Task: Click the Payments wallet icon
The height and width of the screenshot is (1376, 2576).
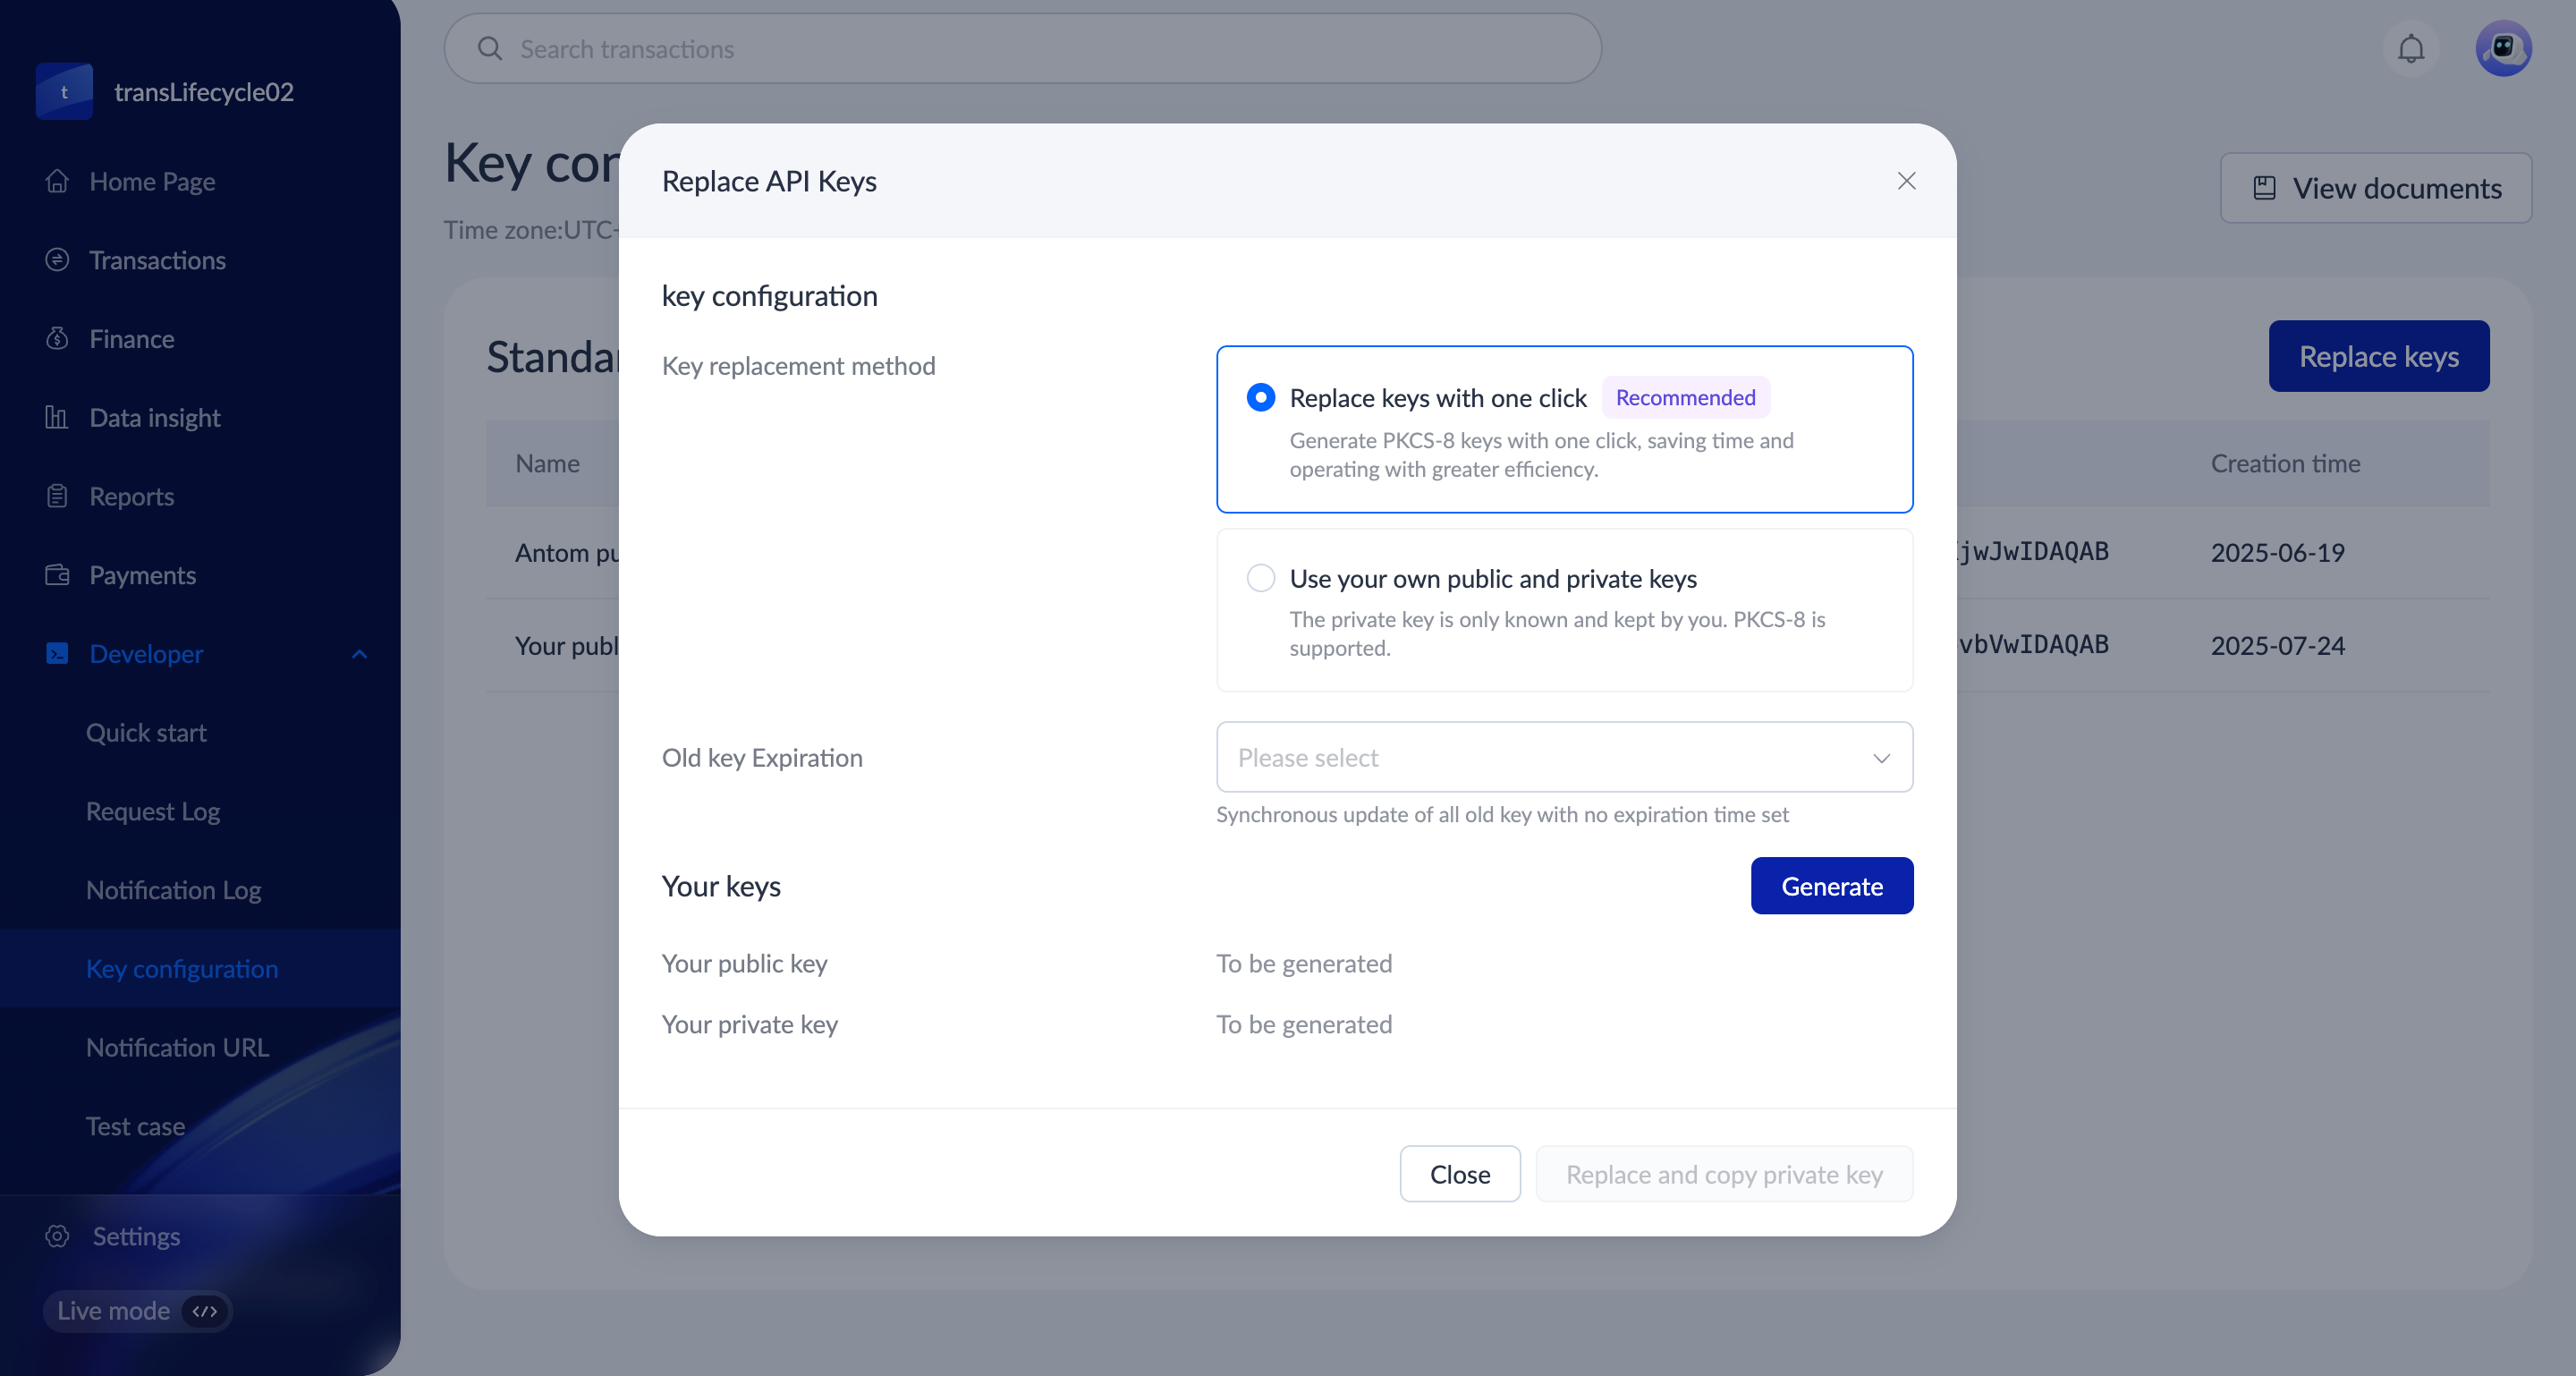Action: coord(57,575)
